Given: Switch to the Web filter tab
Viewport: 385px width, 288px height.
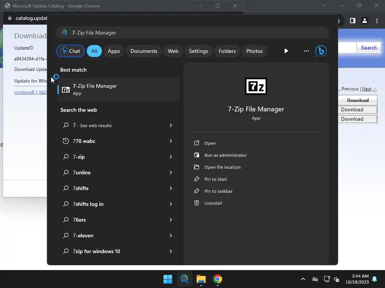Looking at the screenshot, I should click(173, 51).
